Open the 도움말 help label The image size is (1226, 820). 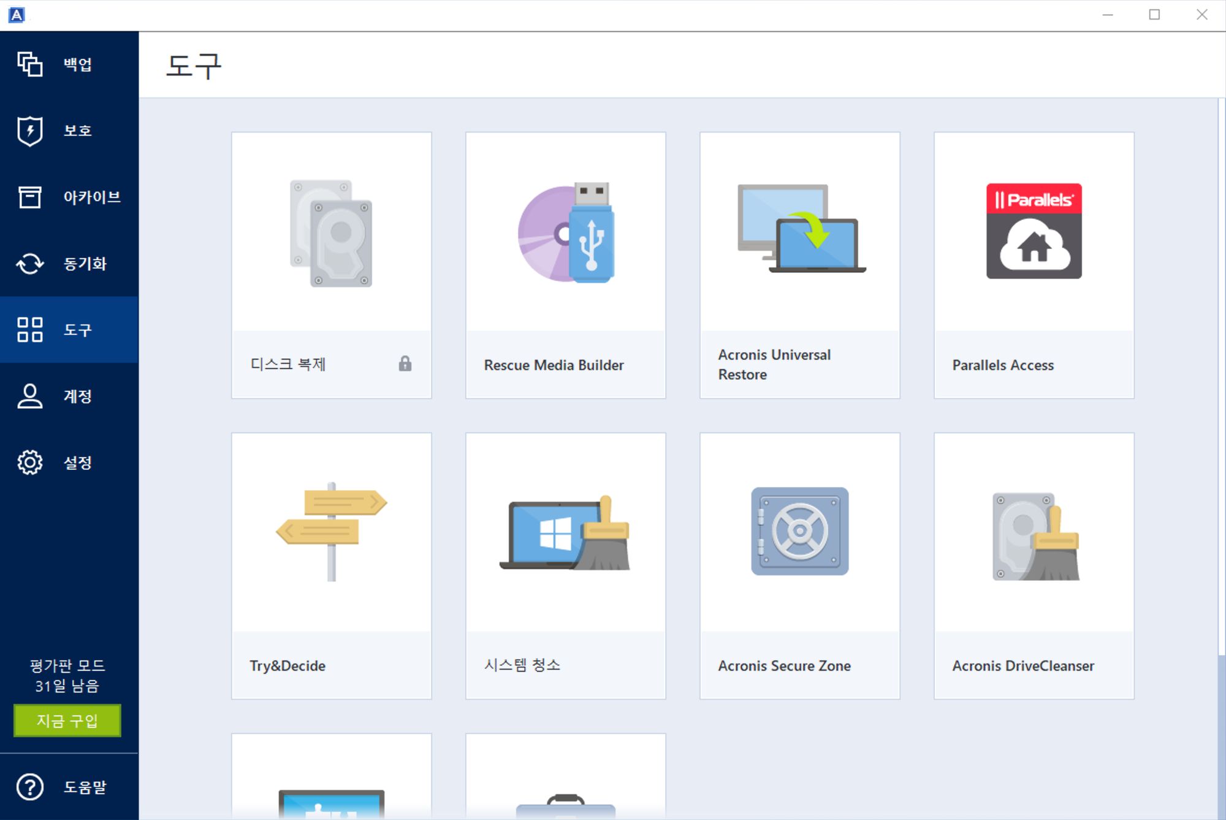(x=85, y=787)
